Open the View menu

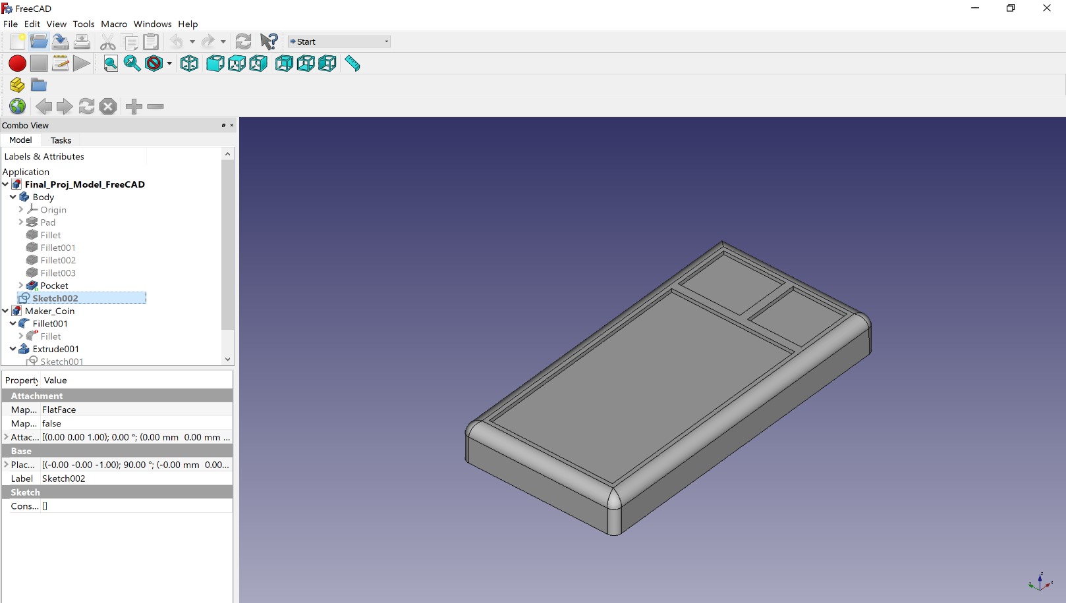coord(57,24)
